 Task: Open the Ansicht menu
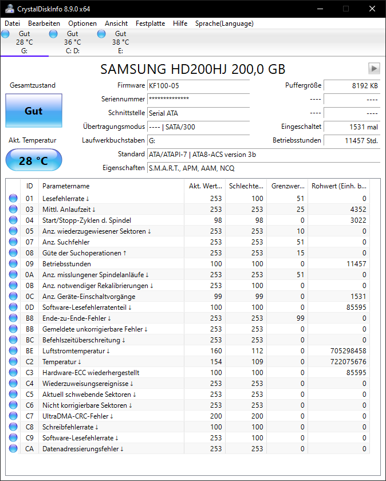(116, 23)
